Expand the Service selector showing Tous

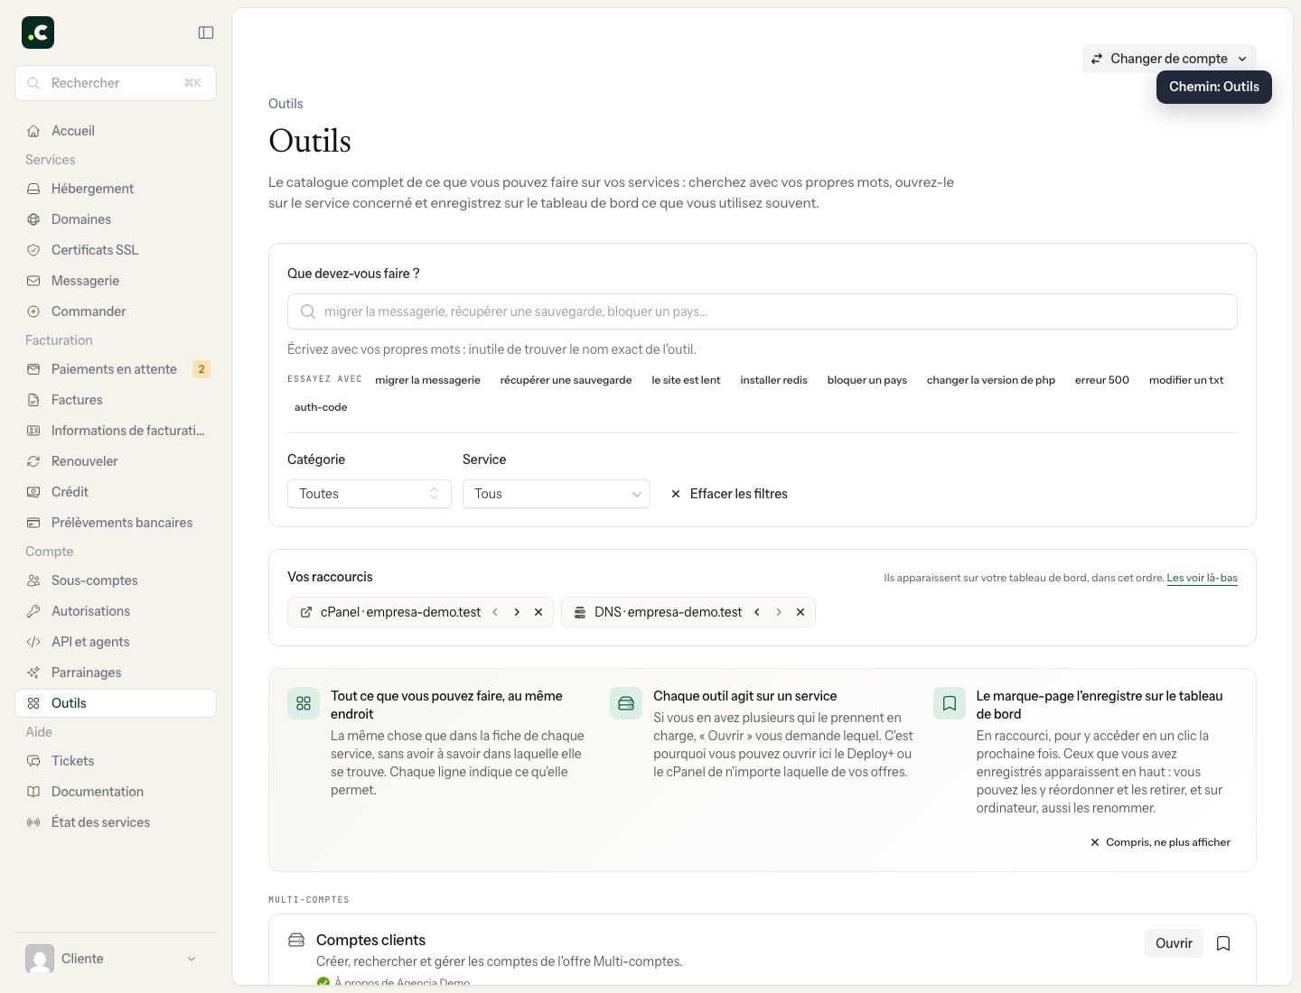click(x=557, y=494)
